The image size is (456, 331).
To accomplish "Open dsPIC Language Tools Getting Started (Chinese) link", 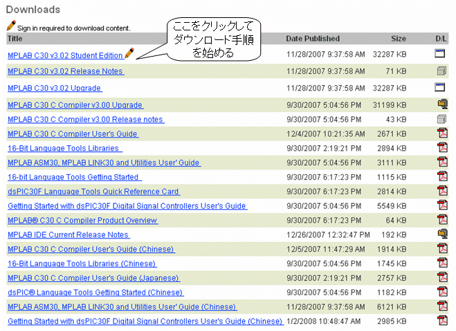I will point(95,292).
